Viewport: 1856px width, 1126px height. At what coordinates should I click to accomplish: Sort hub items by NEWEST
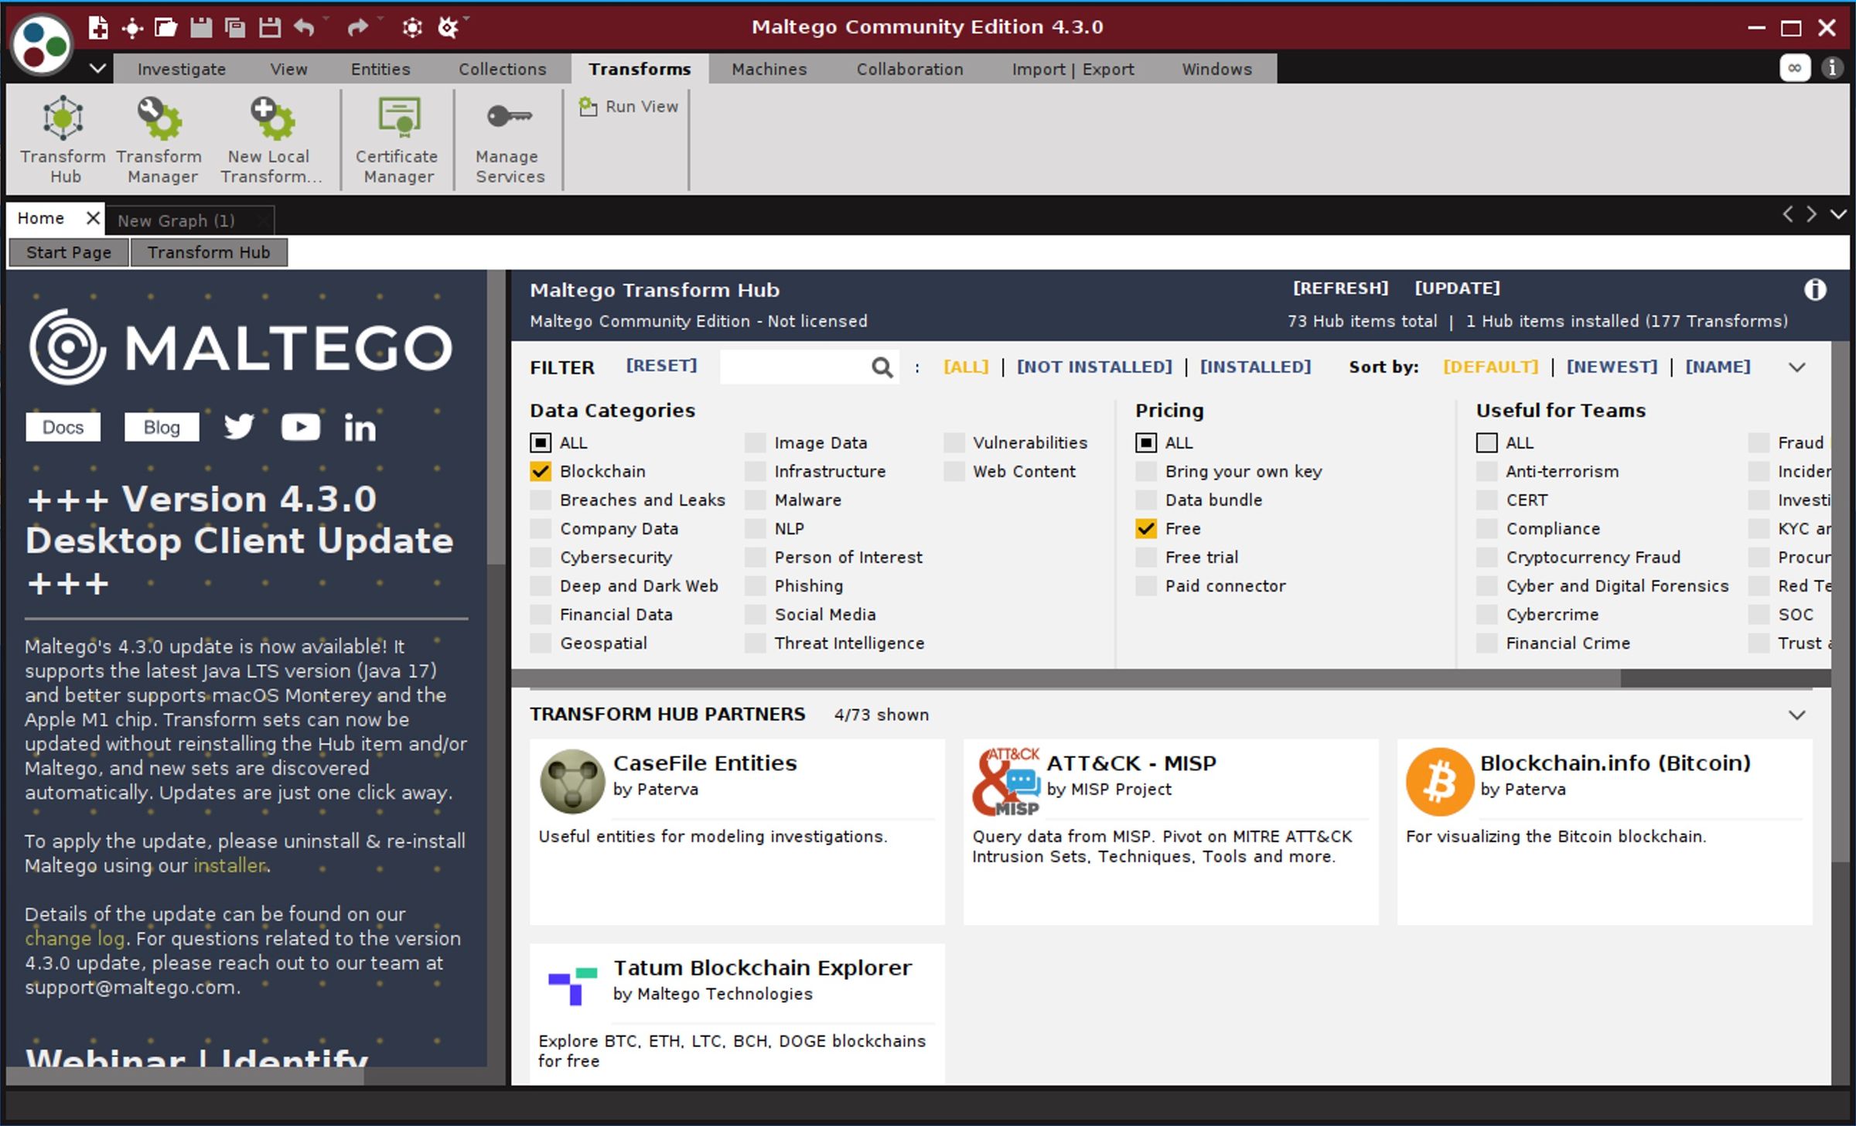1612,367
